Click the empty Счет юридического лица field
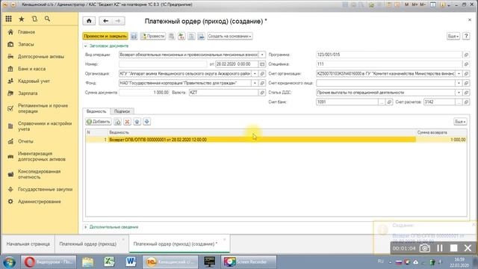 [x=385, y=83]
